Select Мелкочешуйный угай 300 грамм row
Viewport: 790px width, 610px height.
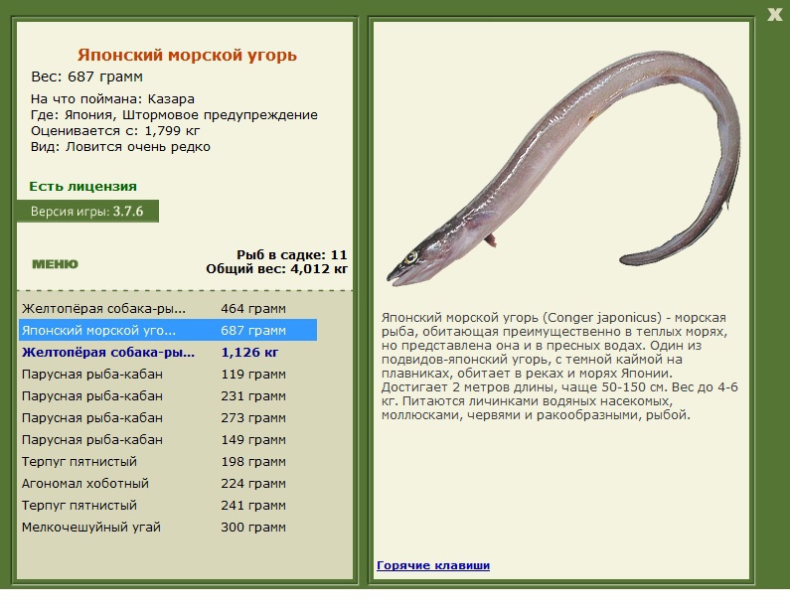pyautogui.click(x=168, y=527)
